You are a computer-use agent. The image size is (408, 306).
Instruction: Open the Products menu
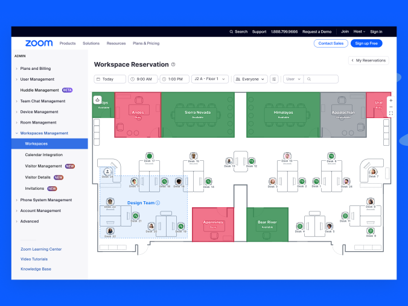tap(68, 43)
